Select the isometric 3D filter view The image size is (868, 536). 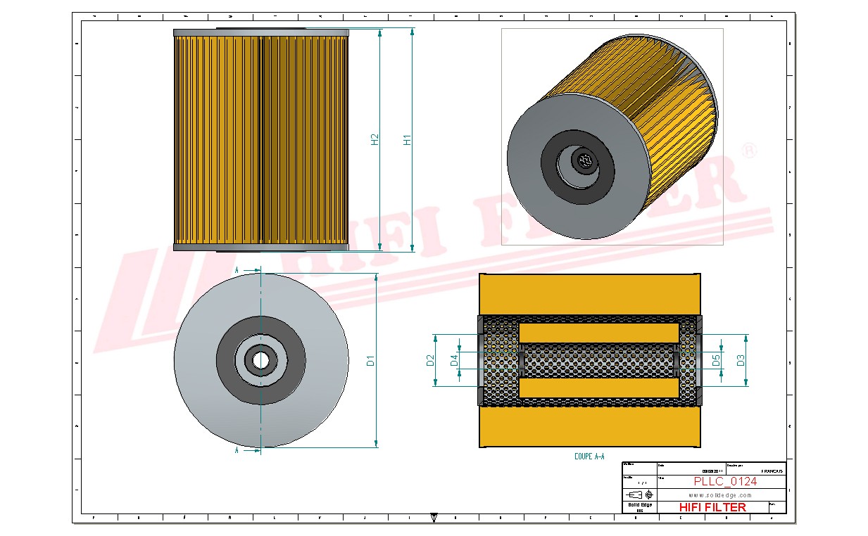pyautogui.click(x=611, y=136)
